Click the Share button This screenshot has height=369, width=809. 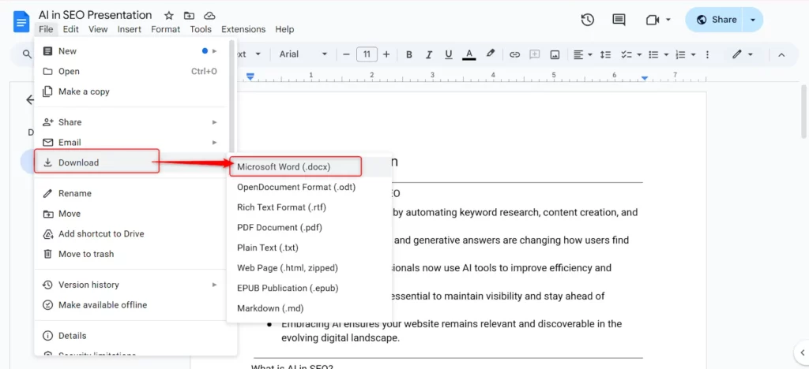[x=716, y=20]
